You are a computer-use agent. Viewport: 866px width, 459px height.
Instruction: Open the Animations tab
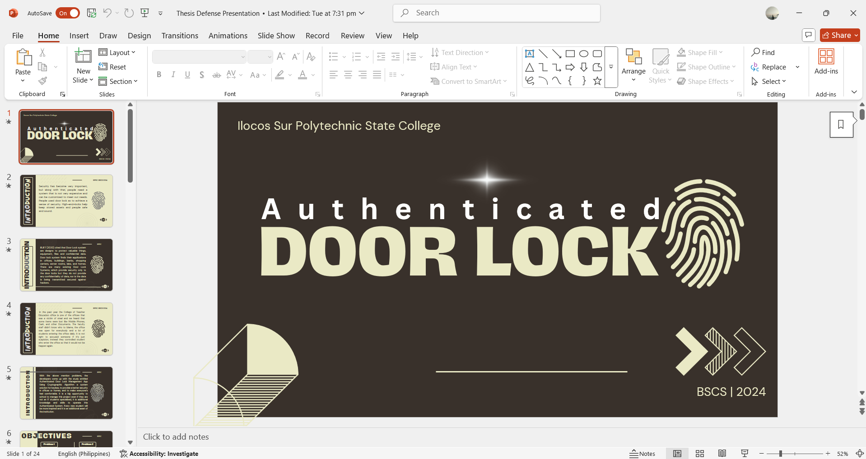click(x=228, y=36)
